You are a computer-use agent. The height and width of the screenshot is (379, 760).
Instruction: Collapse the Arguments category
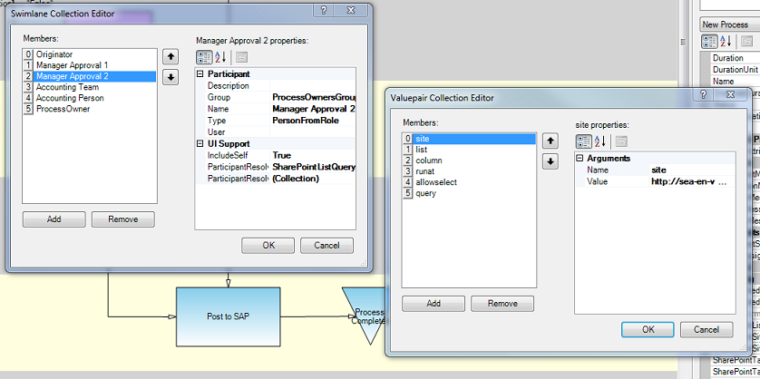pos(580,159)
